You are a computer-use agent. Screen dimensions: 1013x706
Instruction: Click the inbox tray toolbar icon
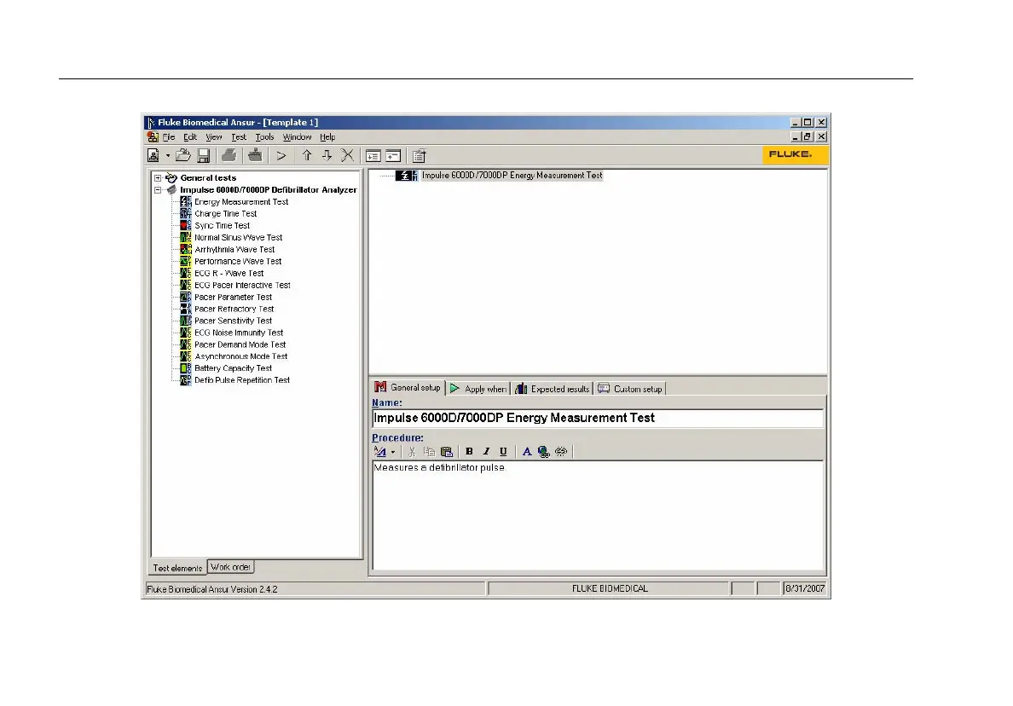(x=255, y=156)
